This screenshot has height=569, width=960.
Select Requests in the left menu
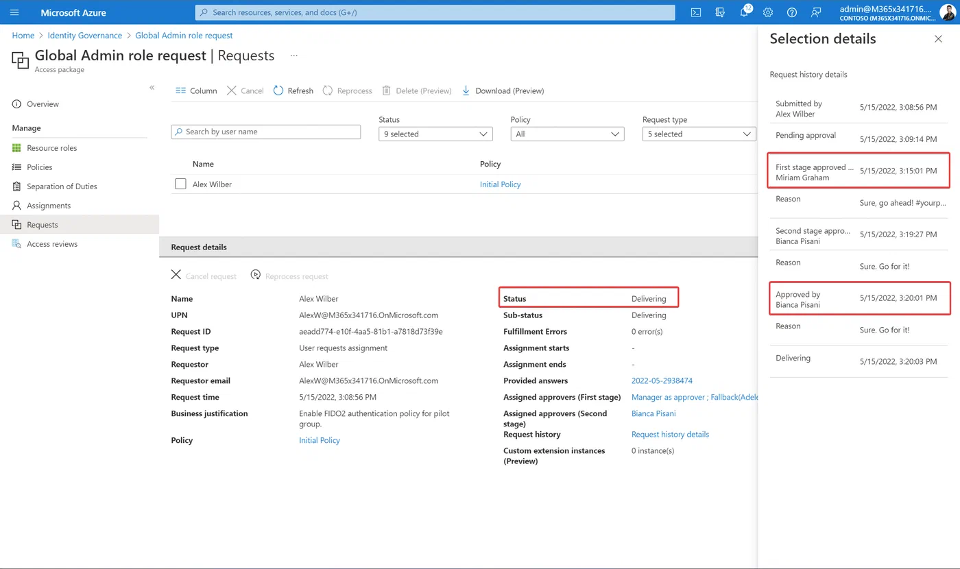(x=80, y=225)
